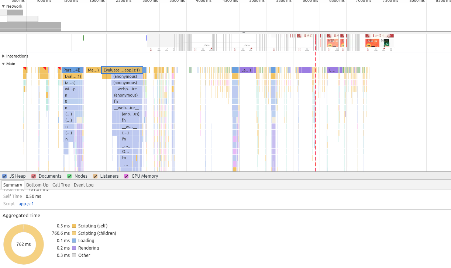Select the 'Pars...4])' flame chart block
Image resolution: width=451 pixels, height=268 pixels.
[72, 70]
